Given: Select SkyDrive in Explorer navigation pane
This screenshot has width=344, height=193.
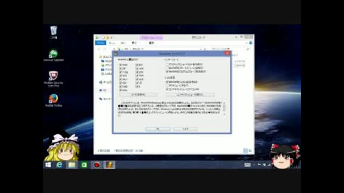Looking at the screenshot, I should 106,61.
